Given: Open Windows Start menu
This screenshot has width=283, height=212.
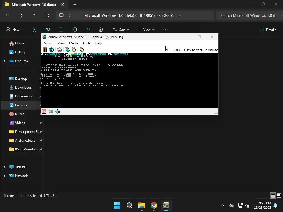Looking at the screenshot, I should 117,205.
